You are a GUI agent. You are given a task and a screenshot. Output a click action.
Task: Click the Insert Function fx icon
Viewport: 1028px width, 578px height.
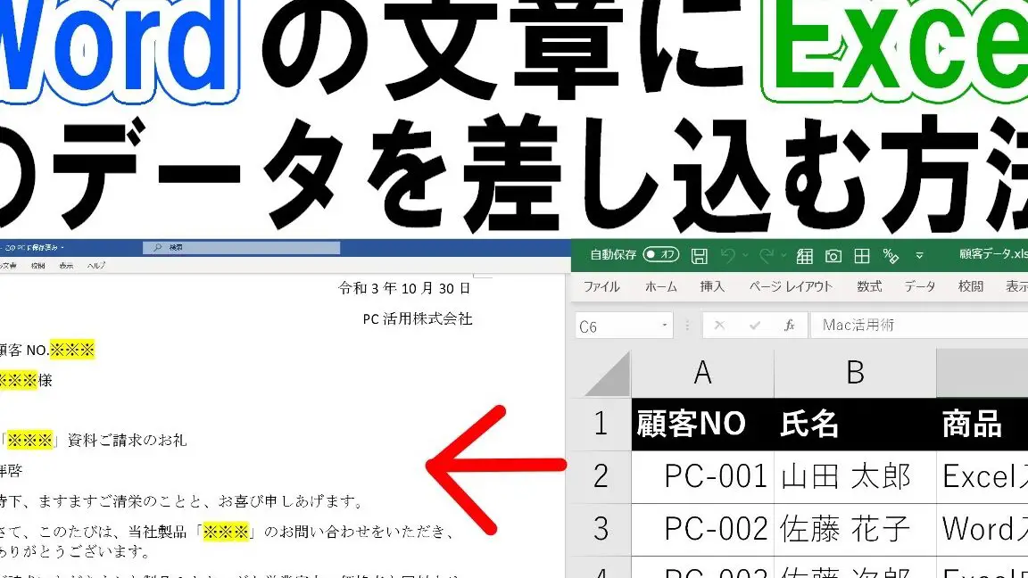click(x=790, y=325)
